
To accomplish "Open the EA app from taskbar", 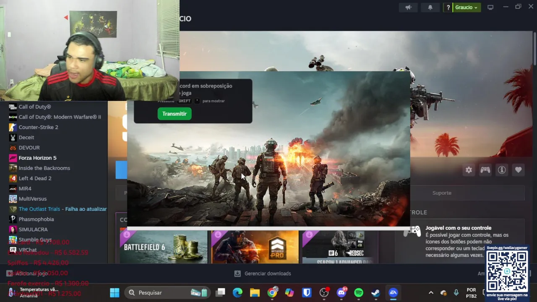I will [393, 292].
